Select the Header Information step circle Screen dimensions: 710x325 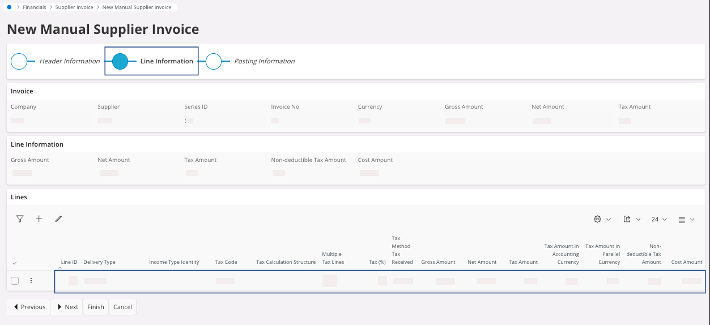click(x=19, y=61)
